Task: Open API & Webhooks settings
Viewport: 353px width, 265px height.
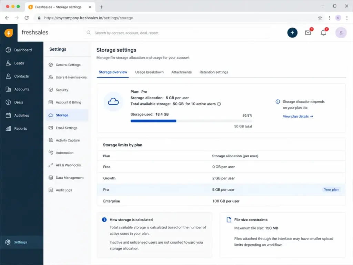Action: click(x=64, y=165)
